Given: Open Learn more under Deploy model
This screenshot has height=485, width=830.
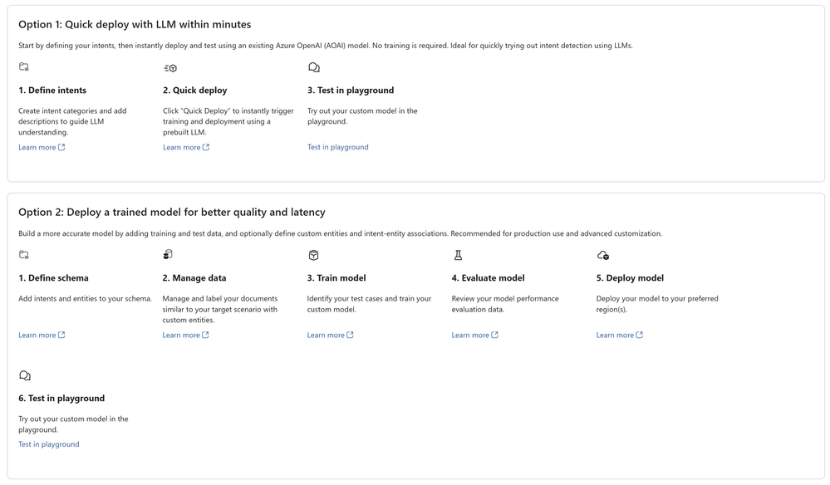Looking at the screenshot, I should (x=620, y=336).
